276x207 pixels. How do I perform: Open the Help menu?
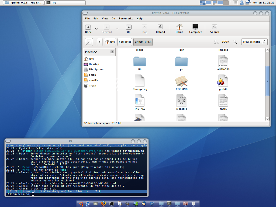(x=139, y=19)
